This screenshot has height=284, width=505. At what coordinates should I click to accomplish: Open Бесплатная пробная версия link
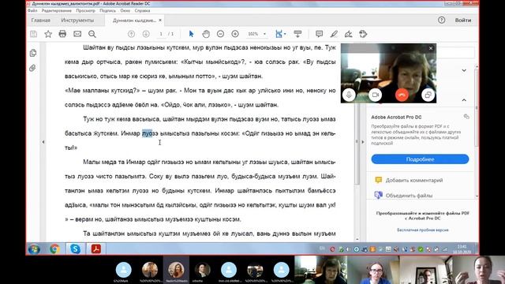point(423,230)
